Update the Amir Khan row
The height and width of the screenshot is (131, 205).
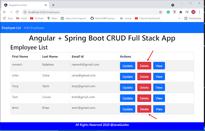click(x=127, y=109)
